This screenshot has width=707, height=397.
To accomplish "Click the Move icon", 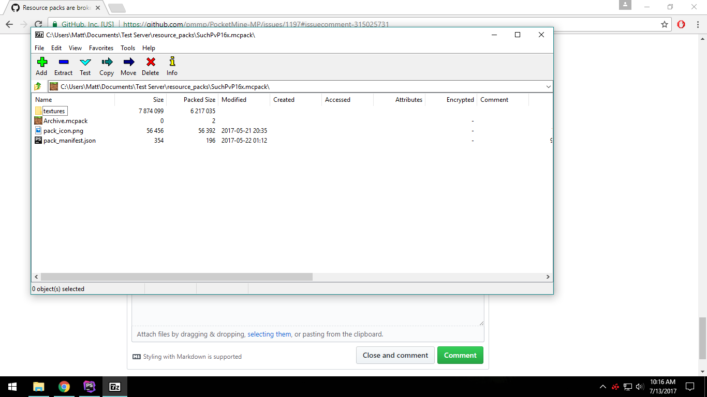I will (x=128, y=65).
